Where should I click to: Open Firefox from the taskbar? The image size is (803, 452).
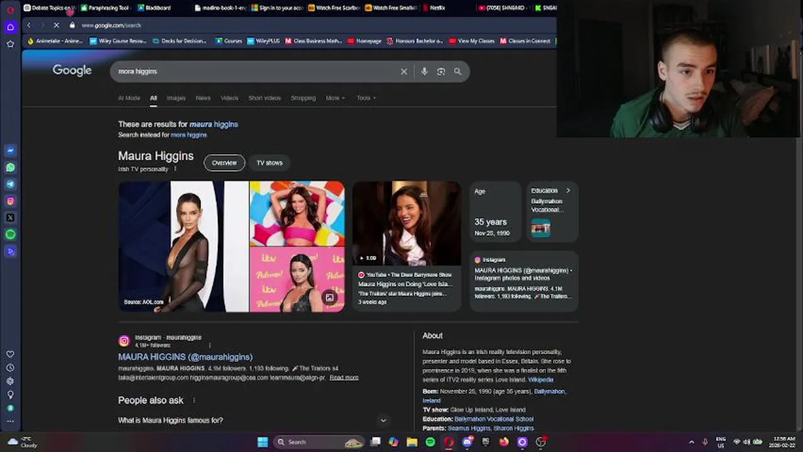click(x=504, y=442)
